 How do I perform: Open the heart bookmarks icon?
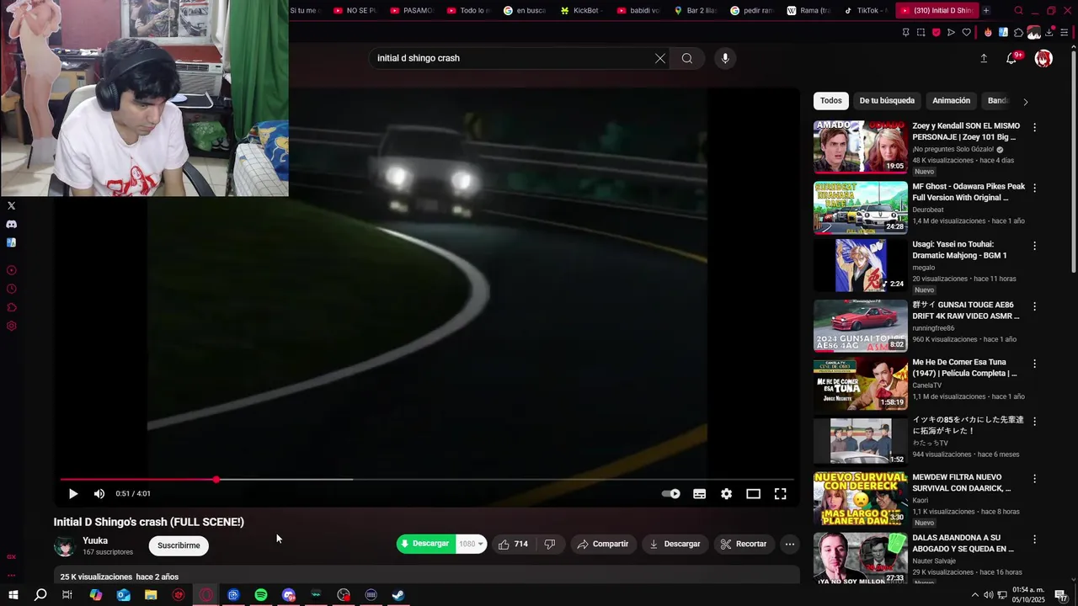coord(966,33)
